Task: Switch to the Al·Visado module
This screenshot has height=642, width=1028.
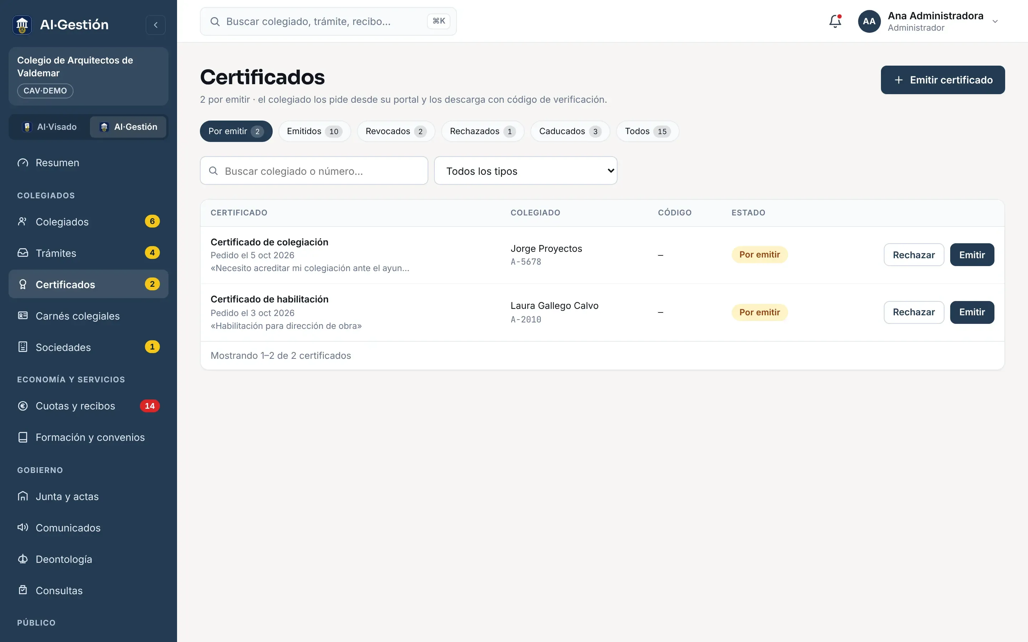Action: coord(50,127)
